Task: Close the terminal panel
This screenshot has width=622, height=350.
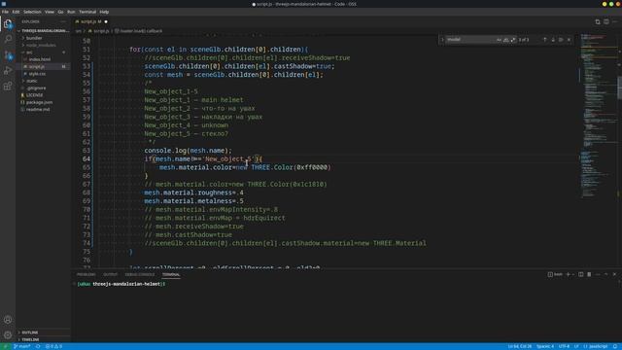Action: click(x=614, y=274)
